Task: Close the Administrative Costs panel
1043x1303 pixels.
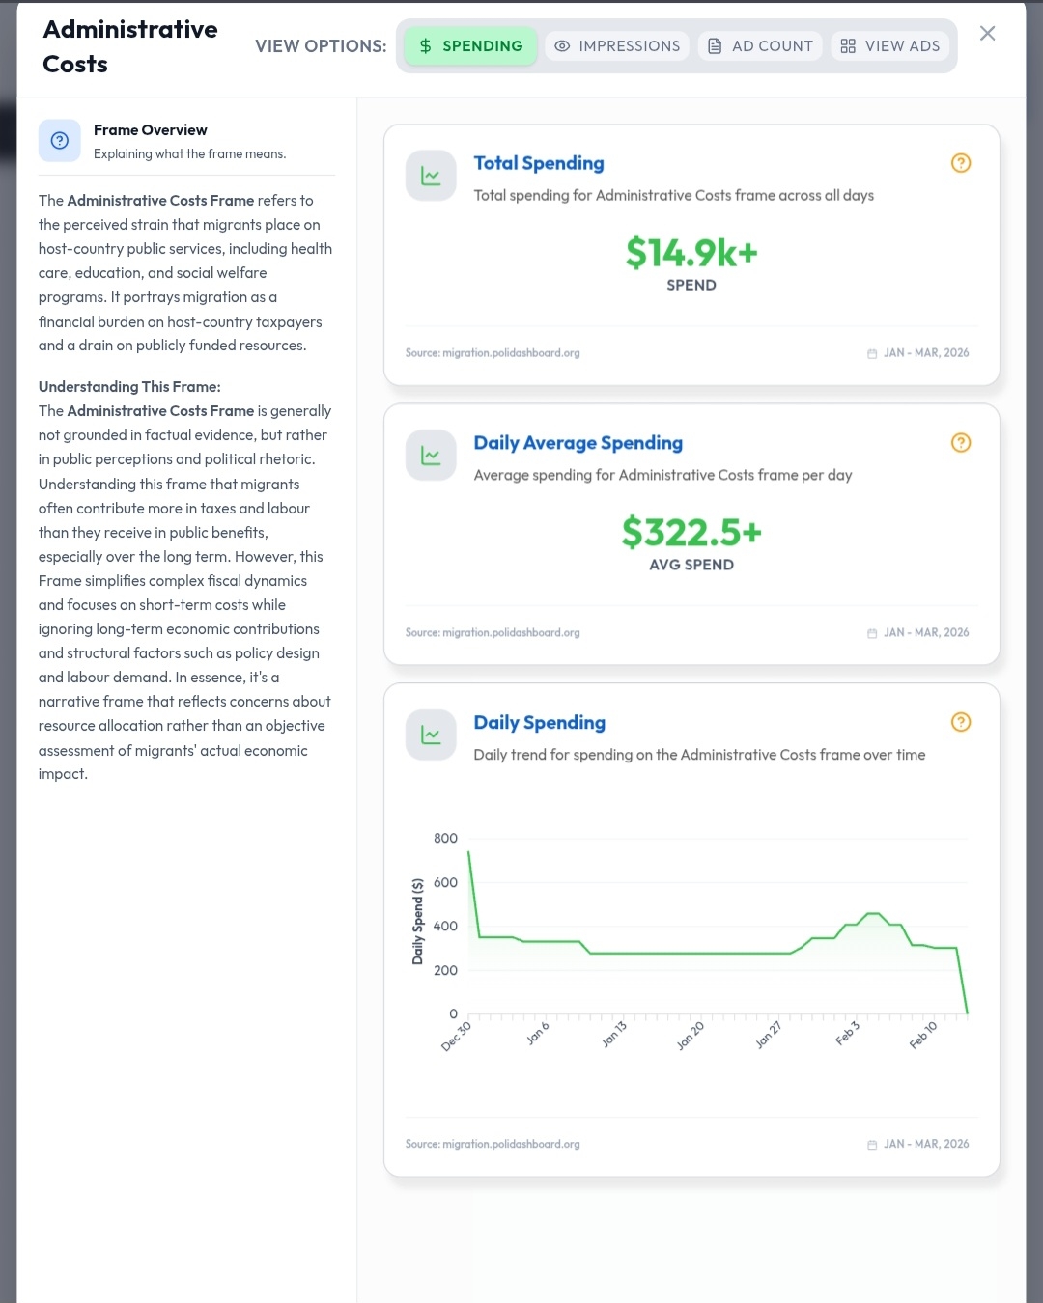Action: (x=987, y=34)
